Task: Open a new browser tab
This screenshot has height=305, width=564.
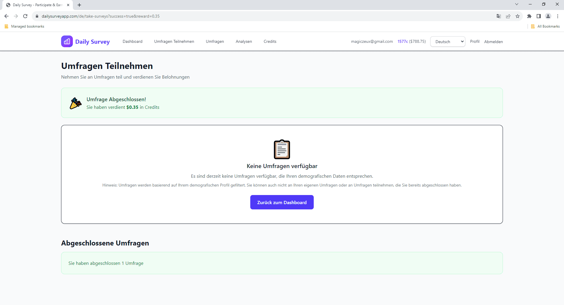Action: coord(79,5)
